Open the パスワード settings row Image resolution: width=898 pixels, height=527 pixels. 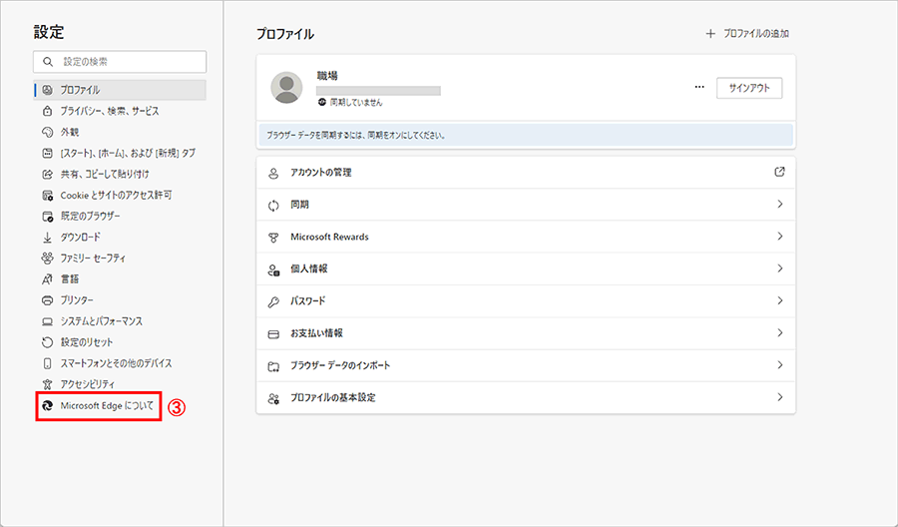coord(526,301)
